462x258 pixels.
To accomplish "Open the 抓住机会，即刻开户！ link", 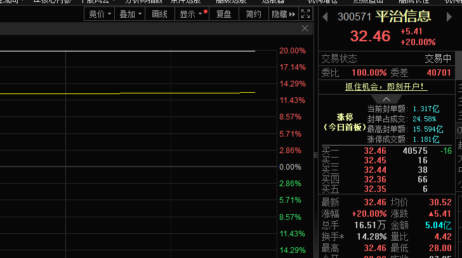I will (386, 87).
